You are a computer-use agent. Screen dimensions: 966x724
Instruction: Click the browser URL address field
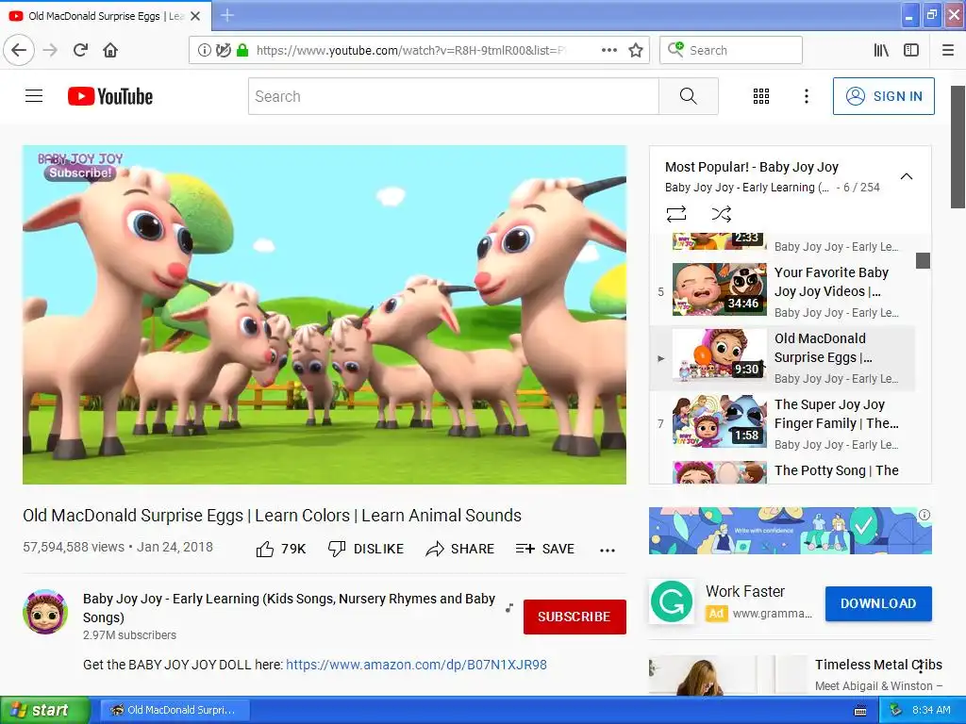coord(409,50)
